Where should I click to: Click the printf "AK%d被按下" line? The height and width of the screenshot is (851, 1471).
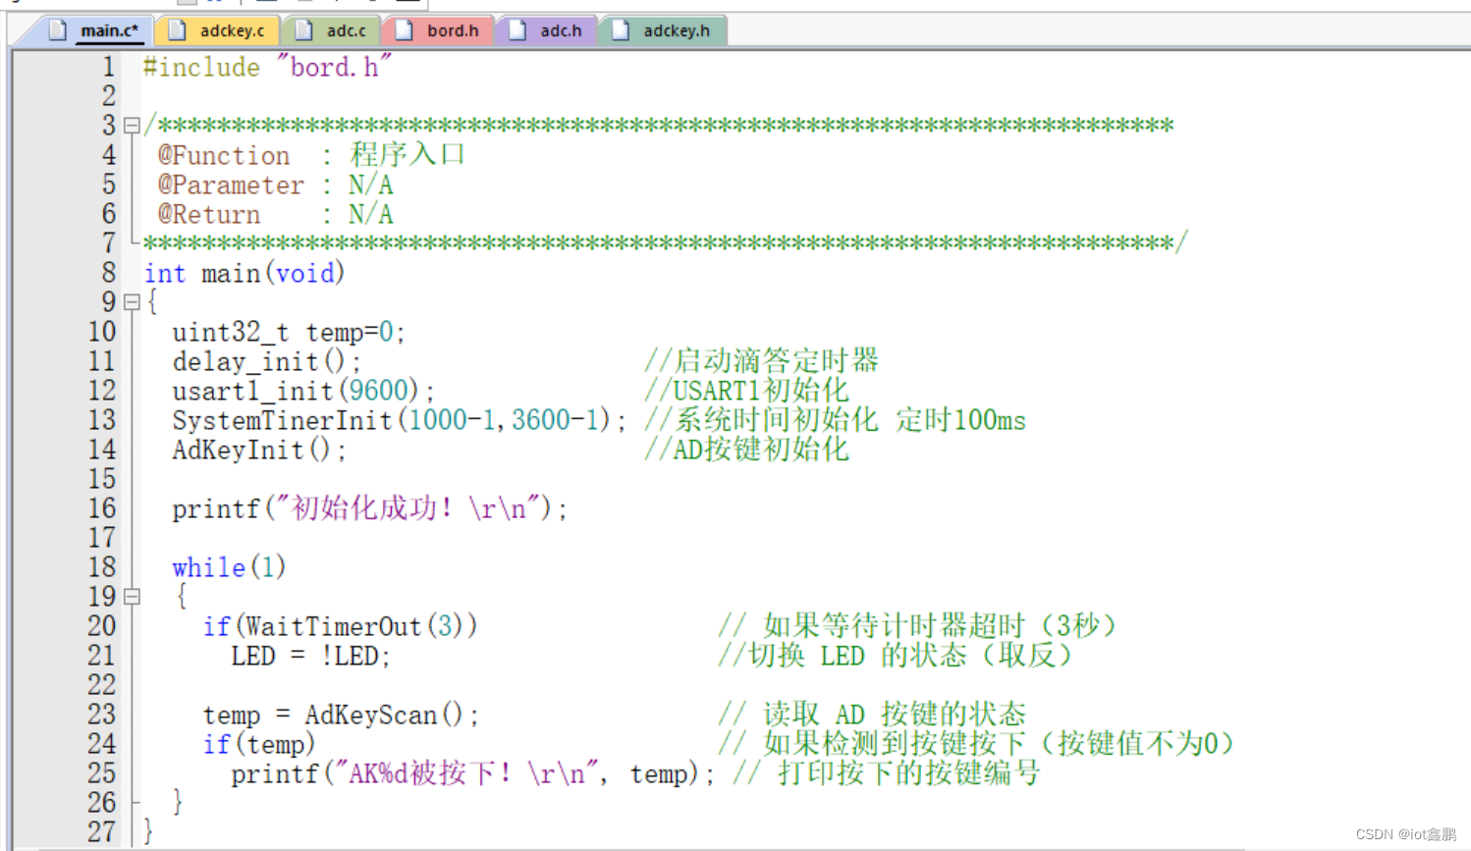click(472, 773)
